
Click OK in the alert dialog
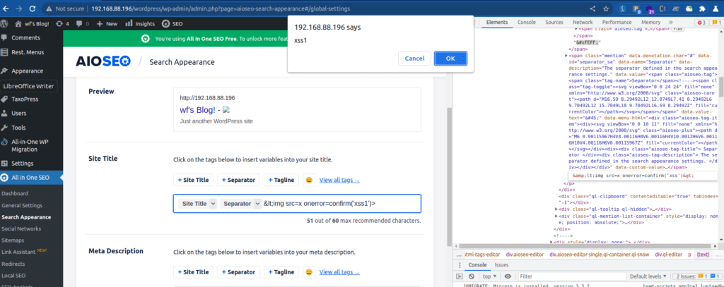point(450,59)
